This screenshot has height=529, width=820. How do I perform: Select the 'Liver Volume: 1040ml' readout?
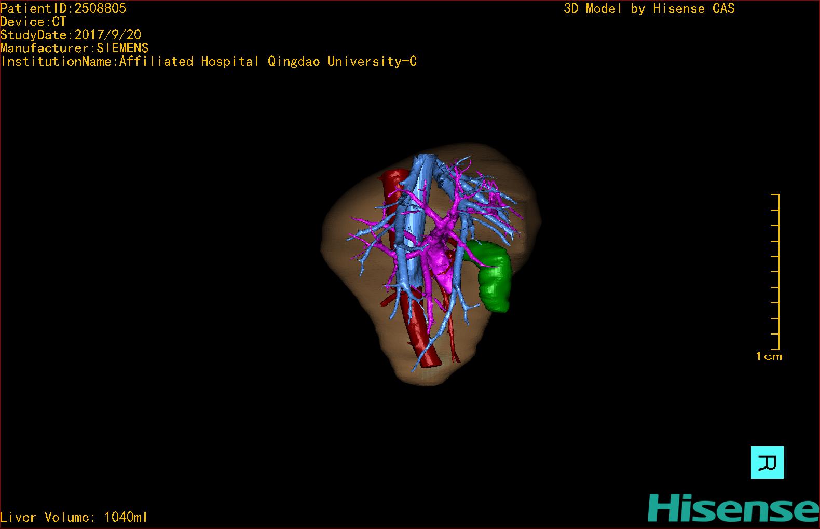pos(74,517)
